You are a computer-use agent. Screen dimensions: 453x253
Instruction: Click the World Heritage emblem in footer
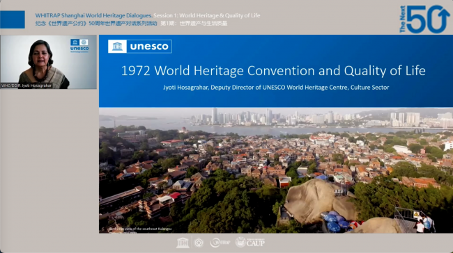(198, 243)
